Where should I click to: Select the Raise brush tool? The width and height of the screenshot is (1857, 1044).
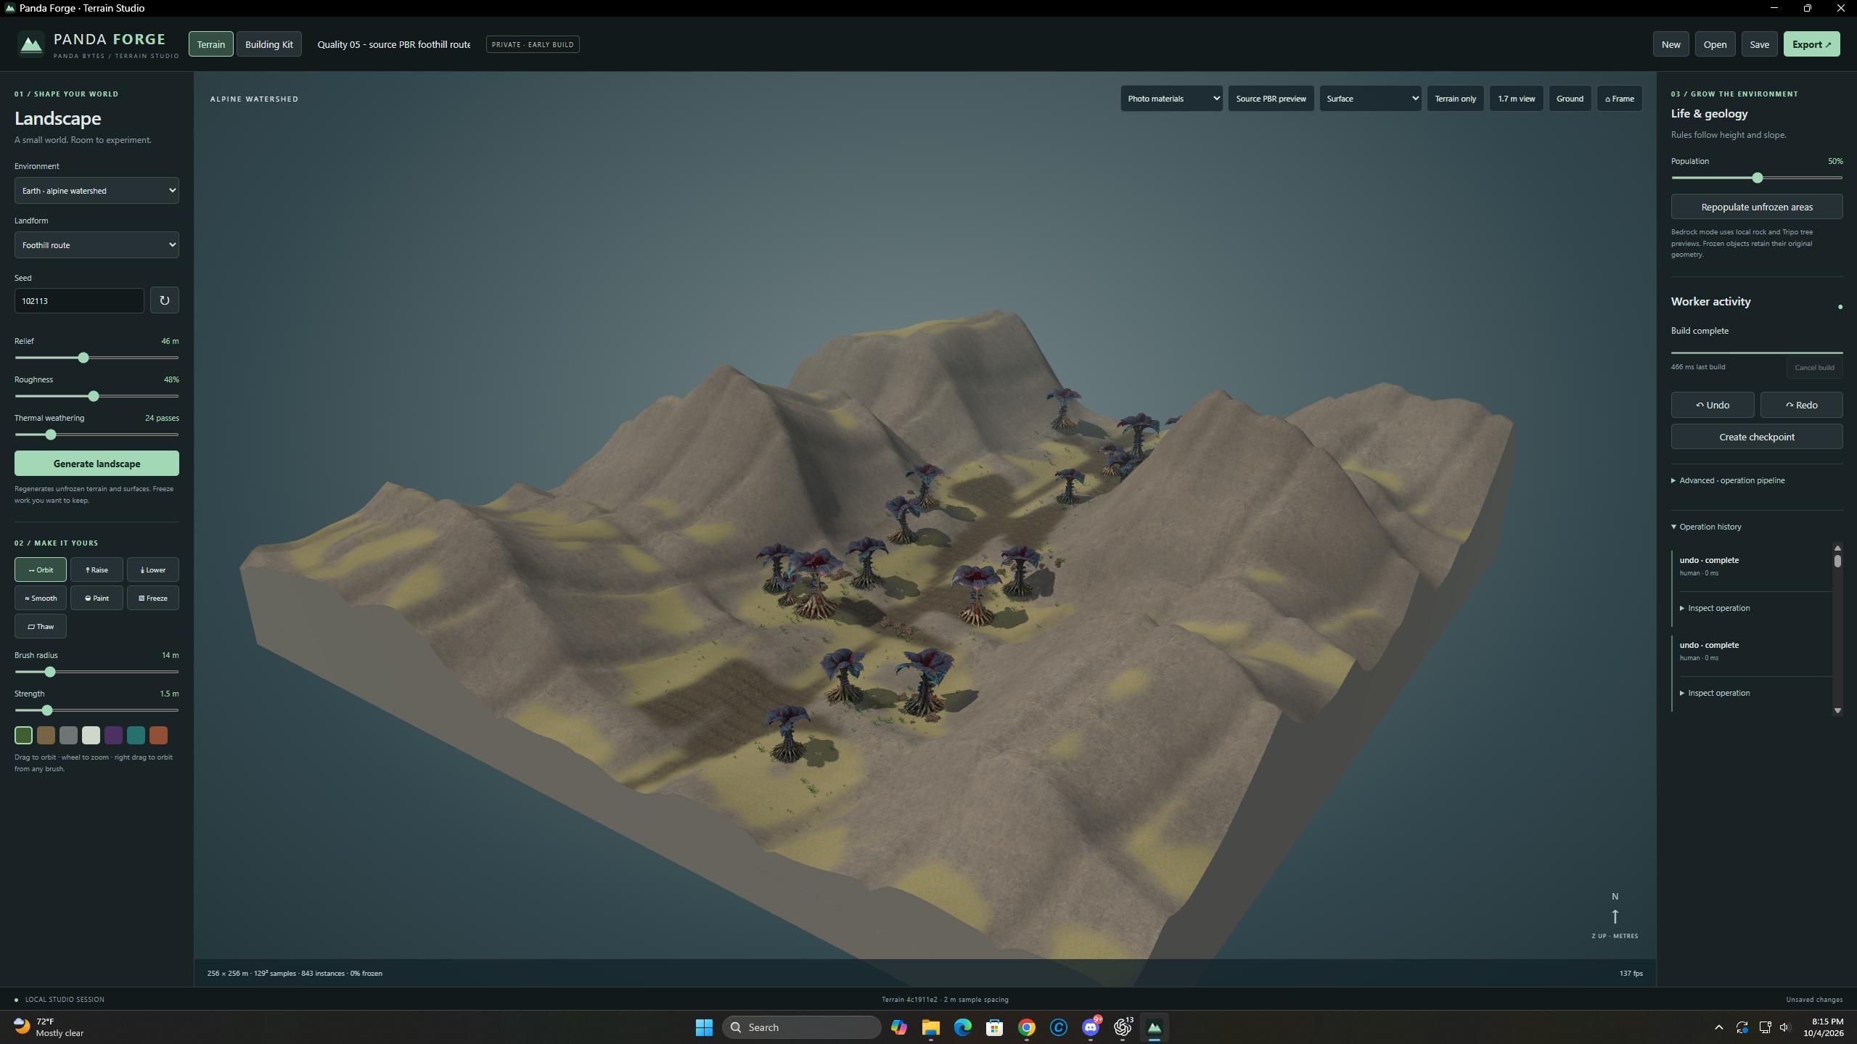point(97,570)
